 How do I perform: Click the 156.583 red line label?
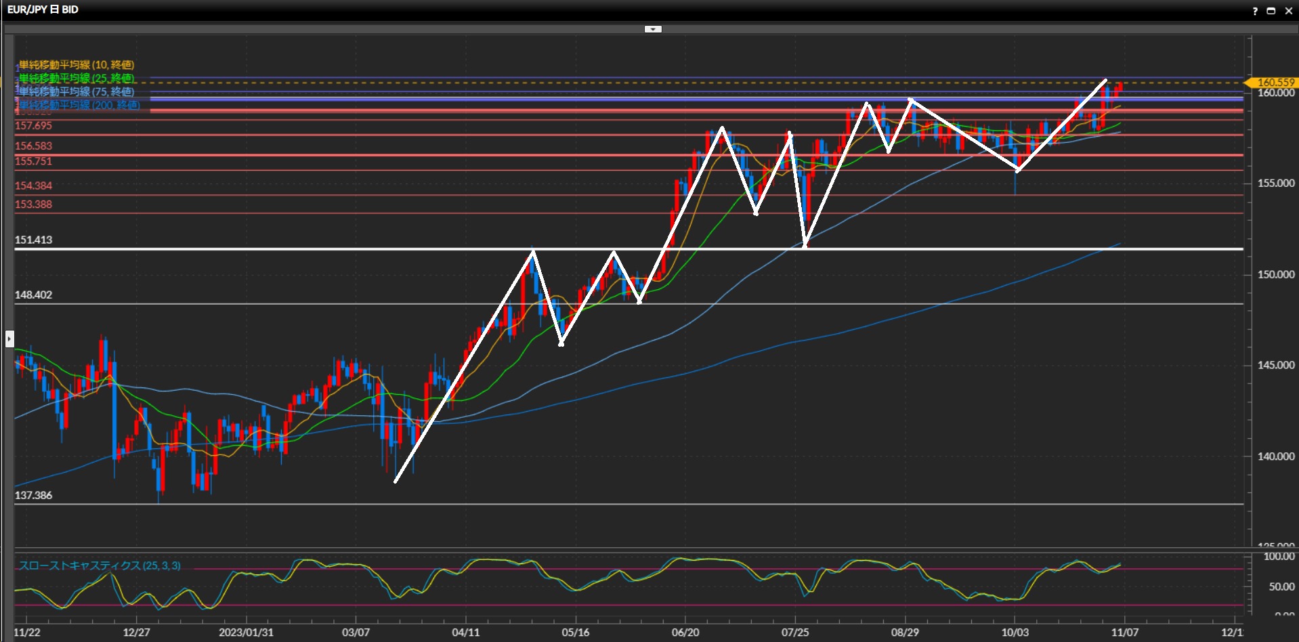click(33, 146)
